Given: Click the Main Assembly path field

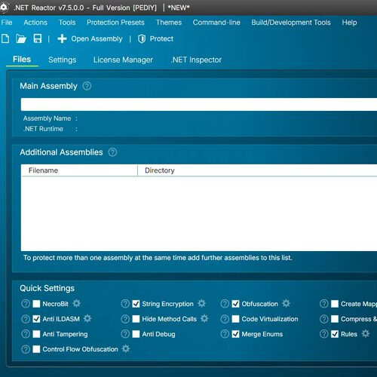Looking at the screenshot, I should [199, 105].
